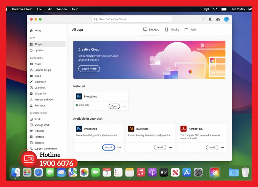Open Messages from the Dock
258x187 pixels.
click(x=50, y=172)
